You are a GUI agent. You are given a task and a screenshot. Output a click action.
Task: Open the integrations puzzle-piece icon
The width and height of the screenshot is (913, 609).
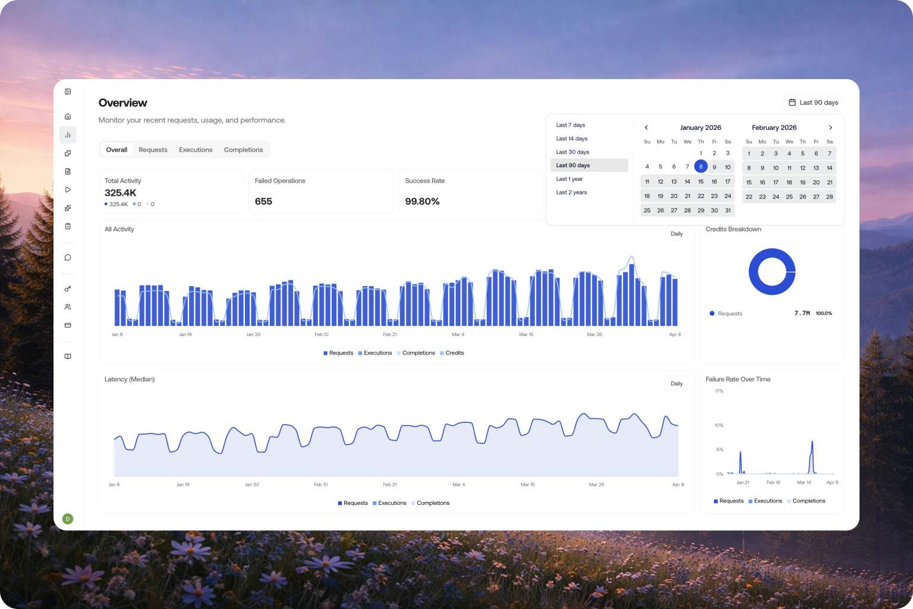[68, 153]
